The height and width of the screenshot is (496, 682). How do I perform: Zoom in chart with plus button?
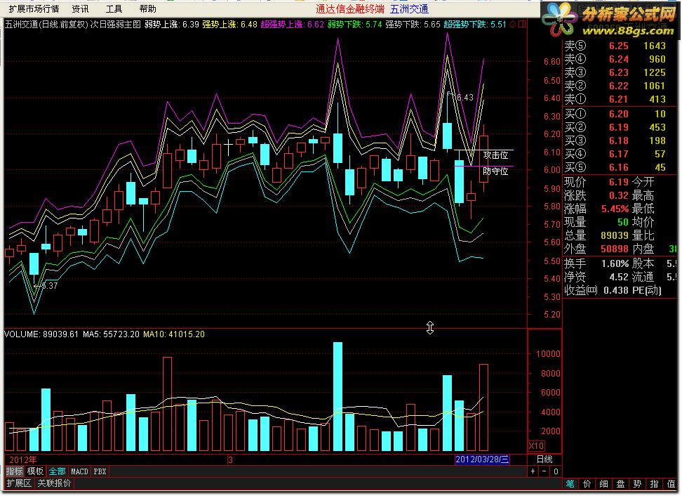coord(533,471)
